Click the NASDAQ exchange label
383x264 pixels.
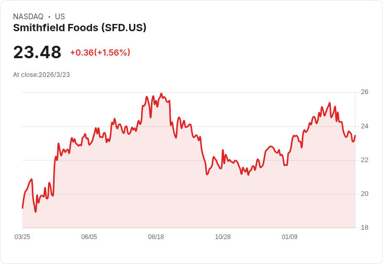tap(28, 17)
